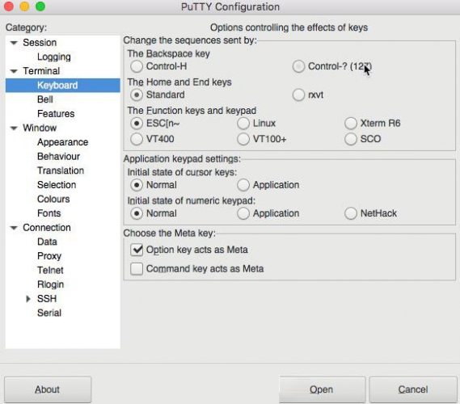Viewport: 460px width, 404px height.
Task: Collapse the Connection category triangle
Action: coord(14,228)
